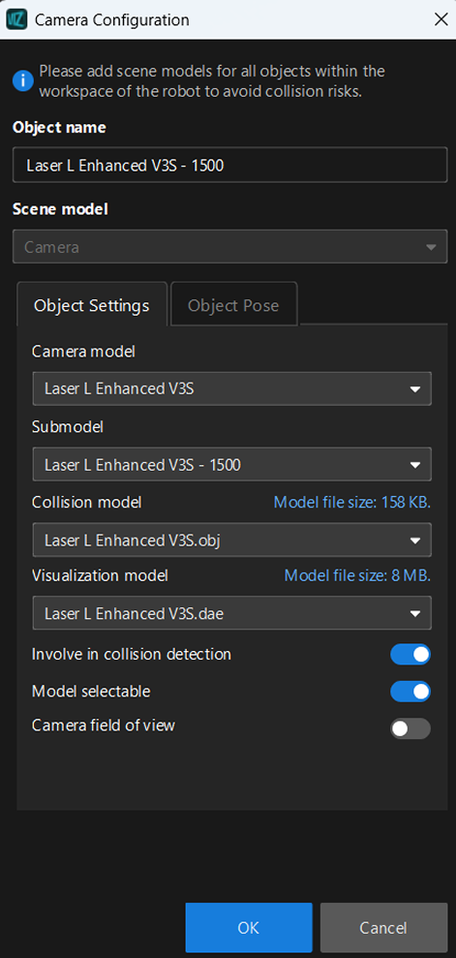
Task: Toggle the Model selectable switch
Action: pyautogui.click(x=410, y=693)
